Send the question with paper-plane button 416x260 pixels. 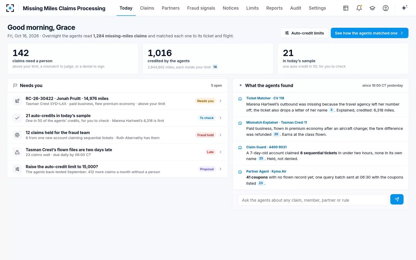point(397,199)
